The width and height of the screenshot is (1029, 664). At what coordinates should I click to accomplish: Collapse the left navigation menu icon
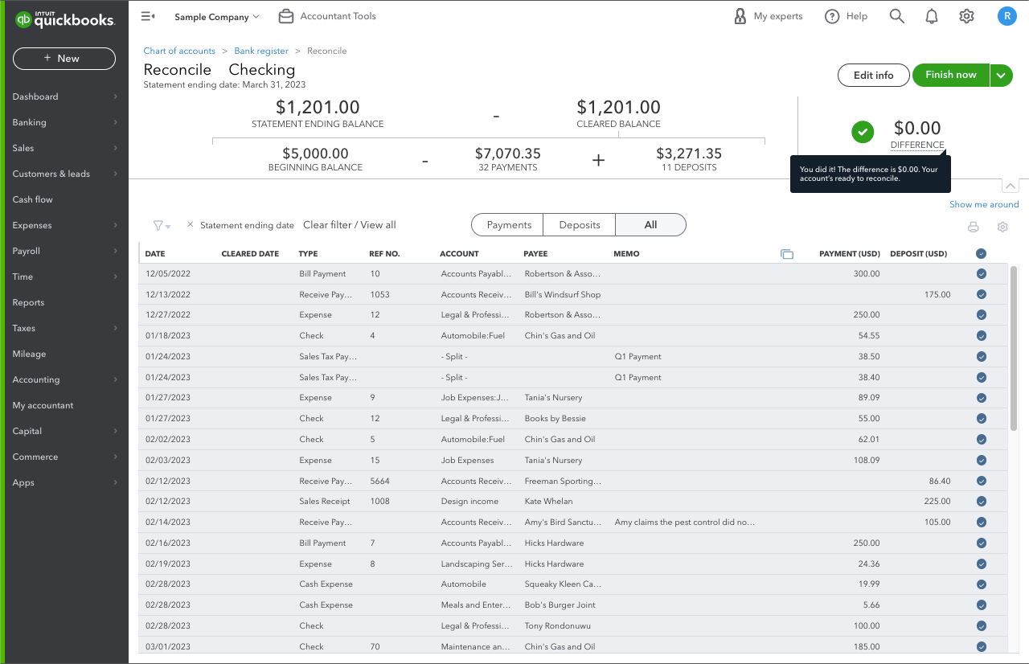[x=147, y=16]
